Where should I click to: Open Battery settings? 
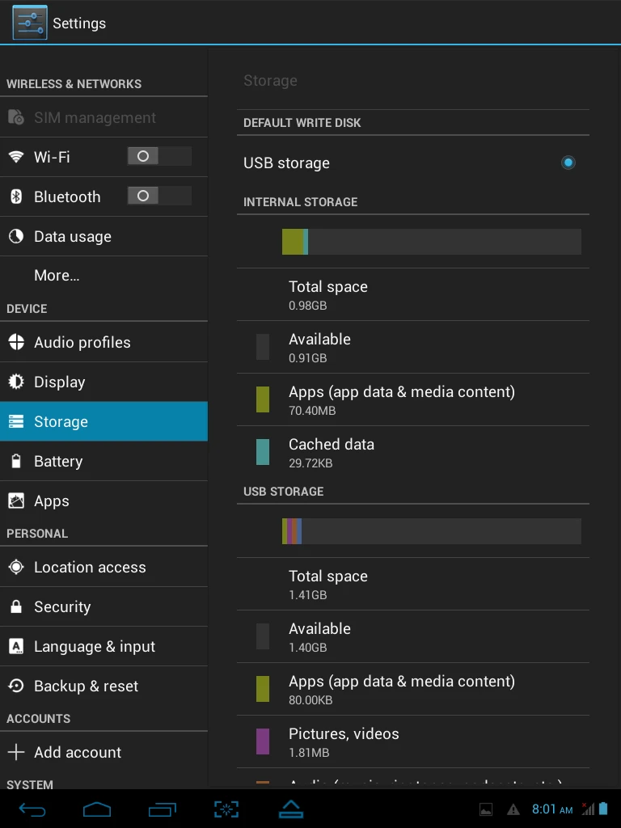pyautogui.click(x=103, y=461)
